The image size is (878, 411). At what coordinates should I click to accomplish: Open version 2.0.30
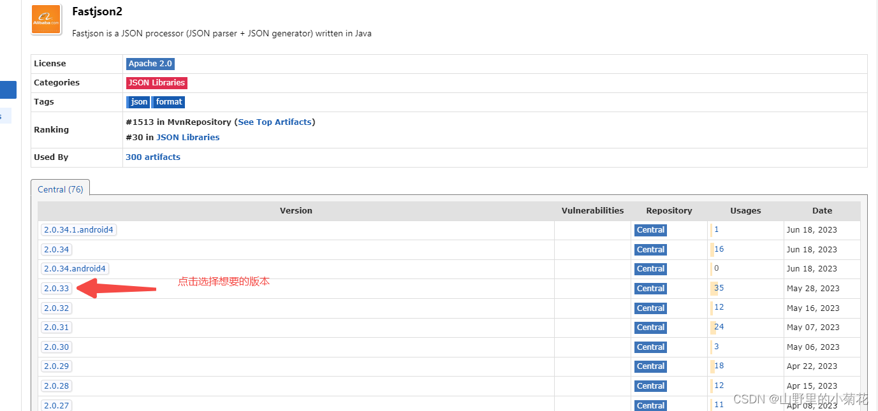pos(57,347)
